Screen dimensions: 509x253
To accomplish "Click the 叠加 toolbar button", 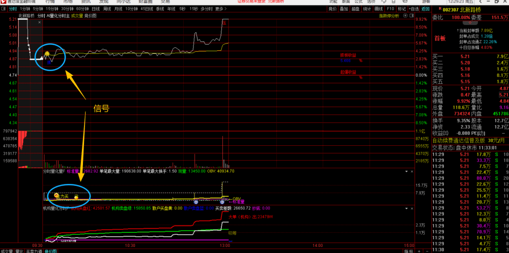I will tap(344, 9).
